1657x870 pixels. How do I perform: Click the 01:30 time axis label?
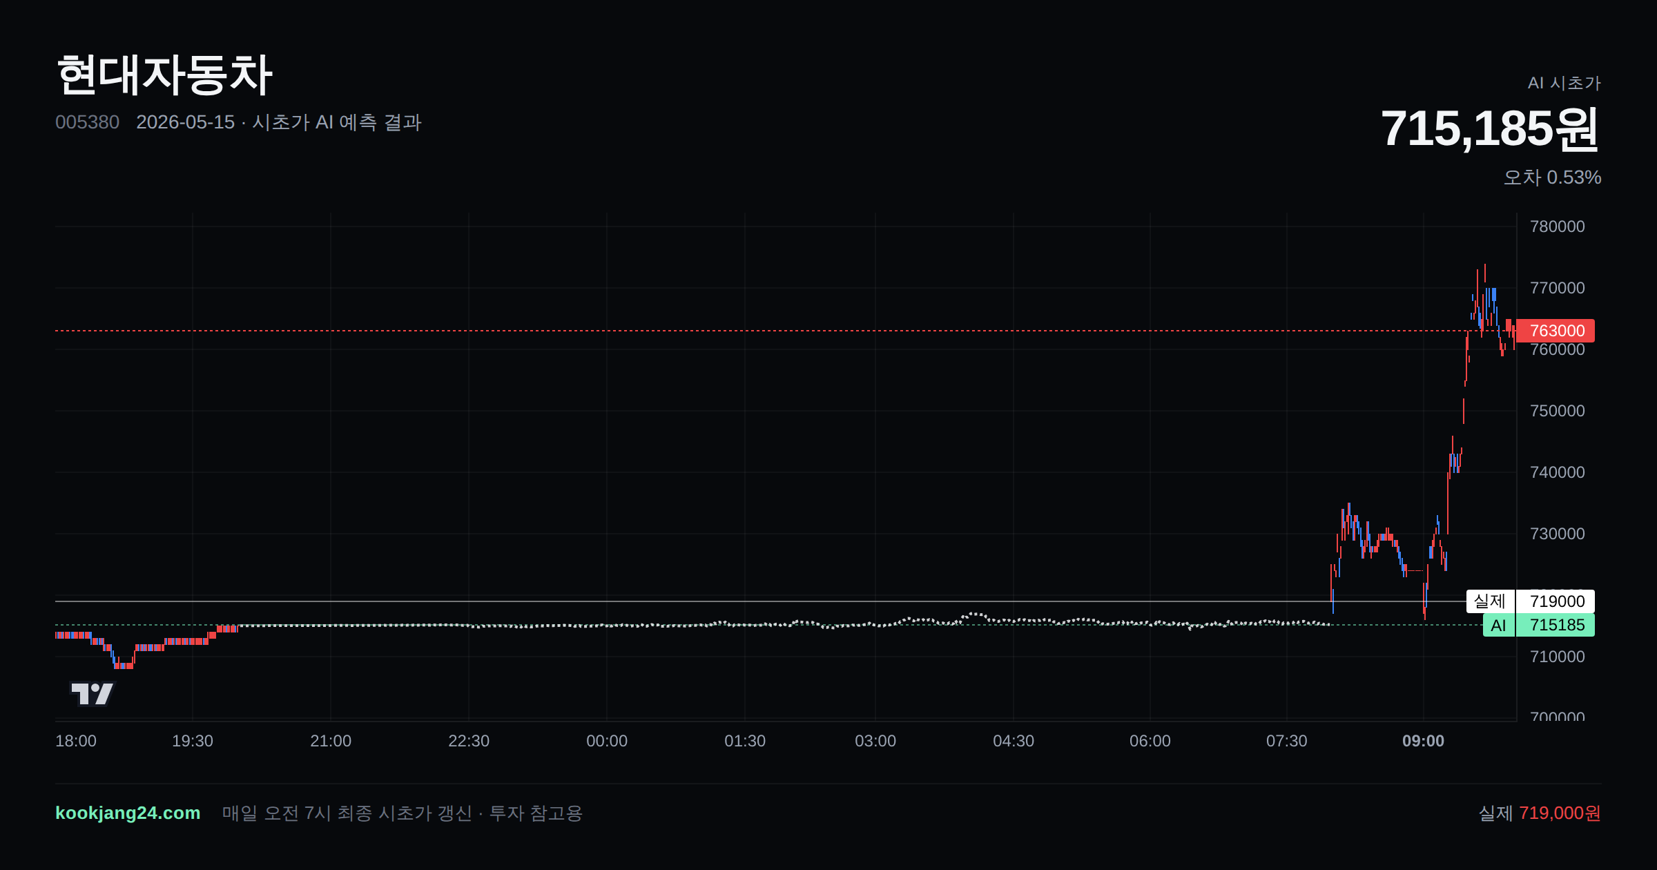[745, 741]
